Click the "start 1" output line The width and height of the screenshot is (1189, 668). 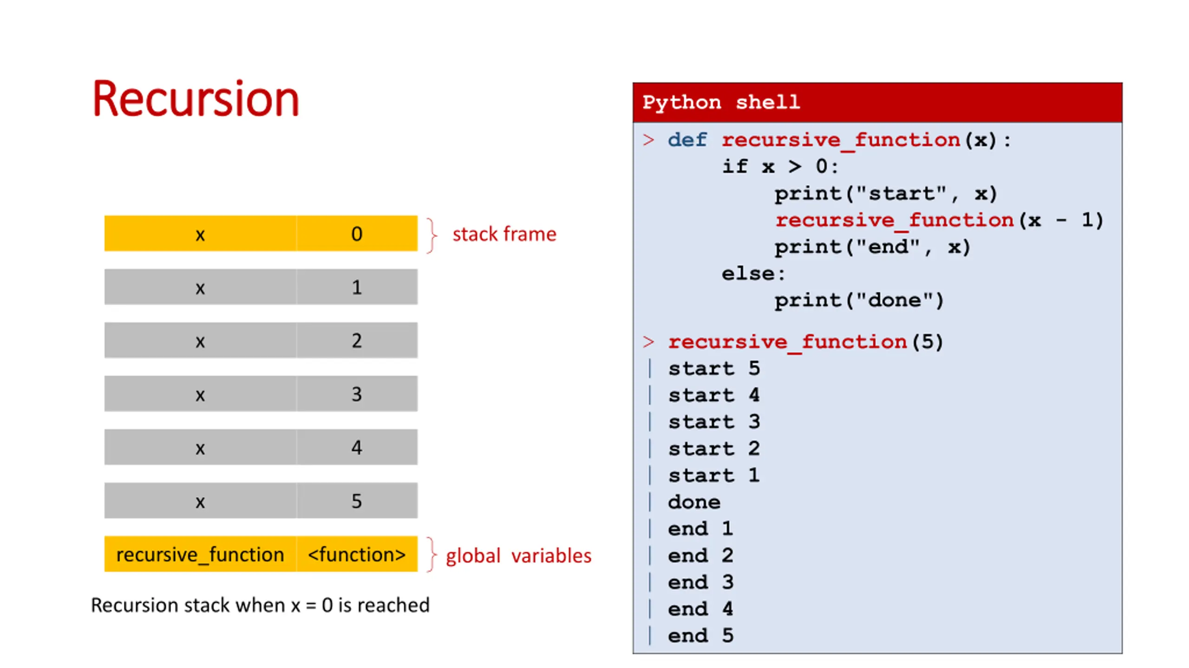point(714,475)
